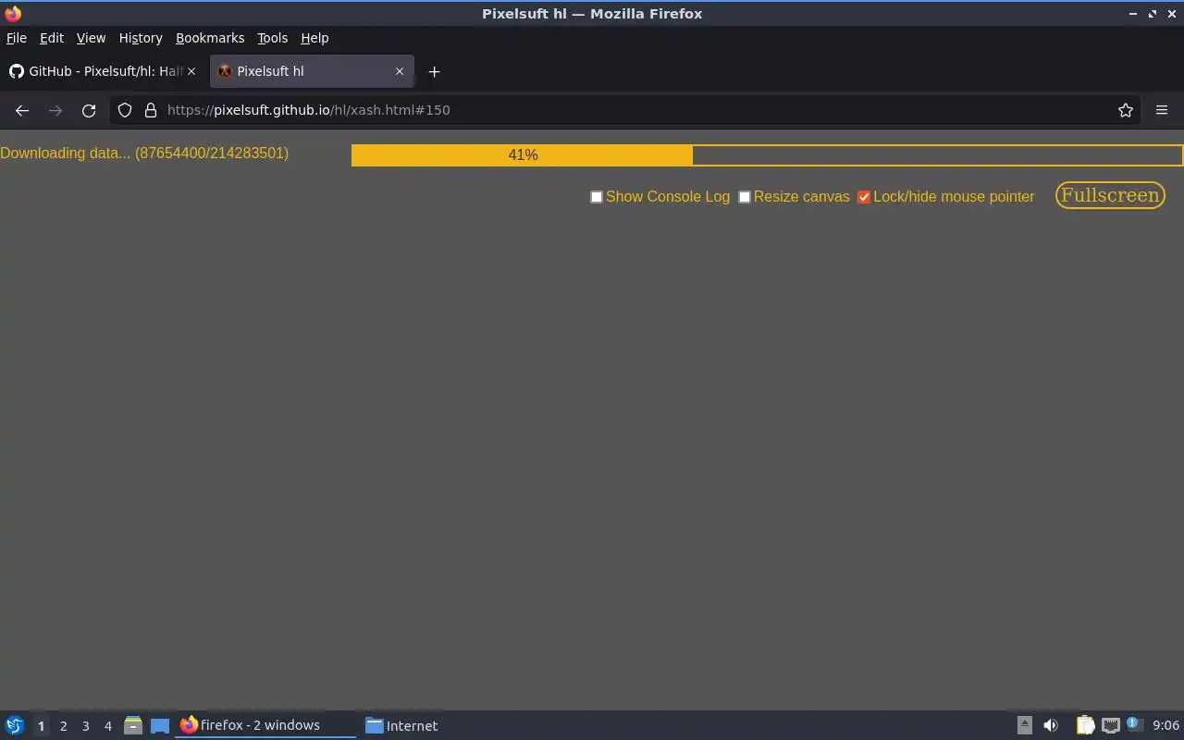1184x740 pixels.
Task: Minimize the Firefox window
Action: 1133,14
